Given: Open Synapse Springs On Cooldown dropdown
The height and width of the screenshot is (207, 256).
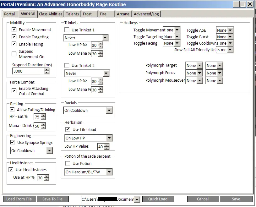Looking at the screenshot, I should (31, 151).
